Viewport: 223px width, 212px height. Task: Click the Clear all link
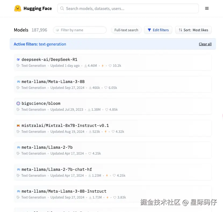click(x=205, y=44)
